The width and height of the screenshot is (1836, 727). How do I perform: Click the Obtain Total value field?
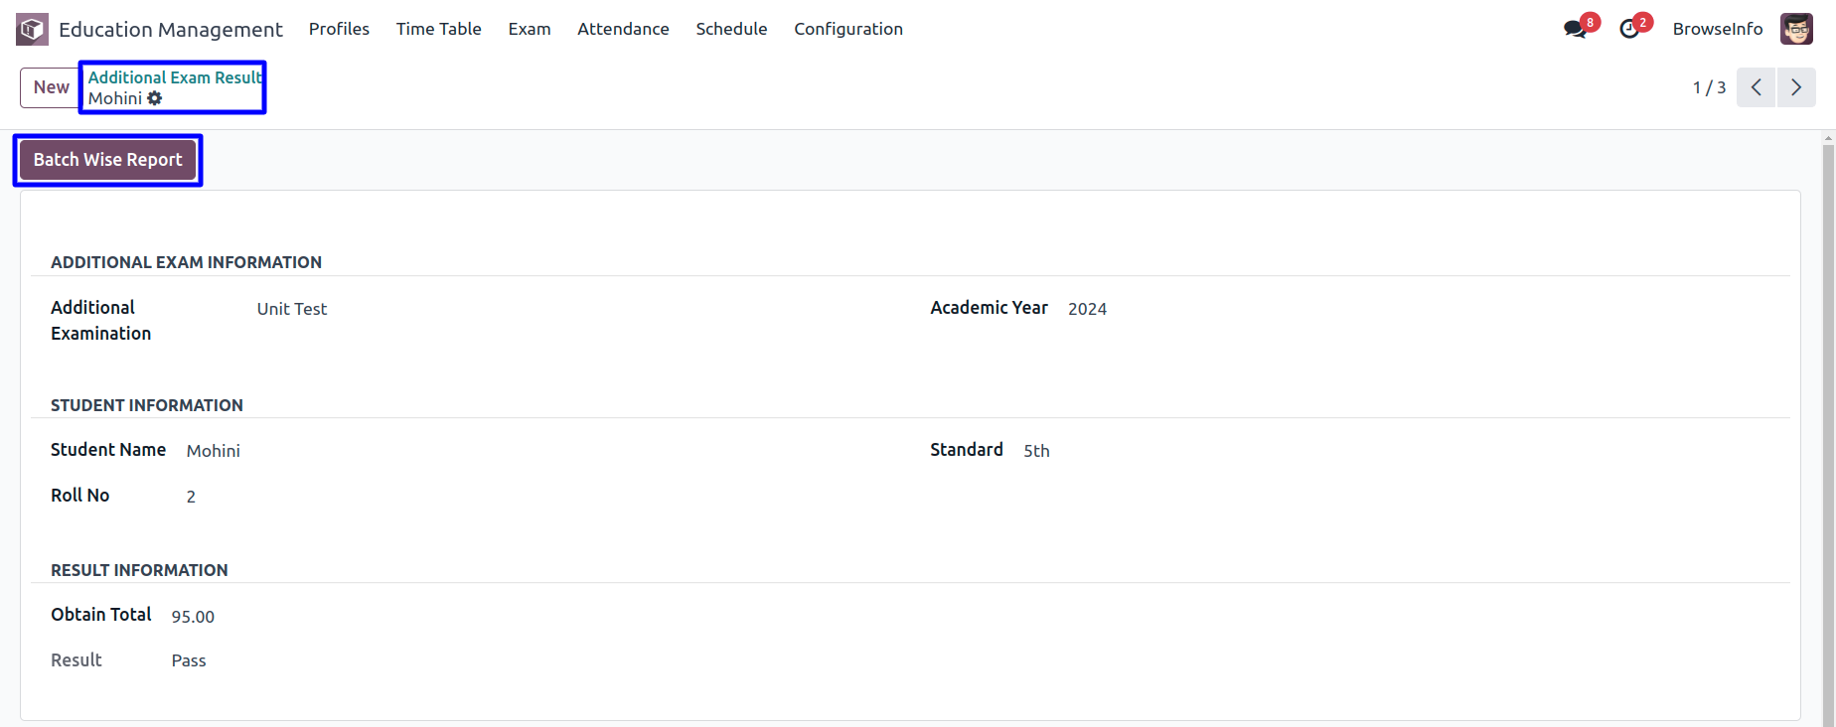point(193,617)
